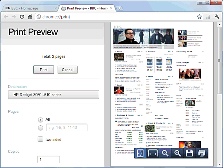This screenshot has height=168, width=223.
Task: Select the custom page range radio button
Action: pyautogui.click(x=41, y=128)
